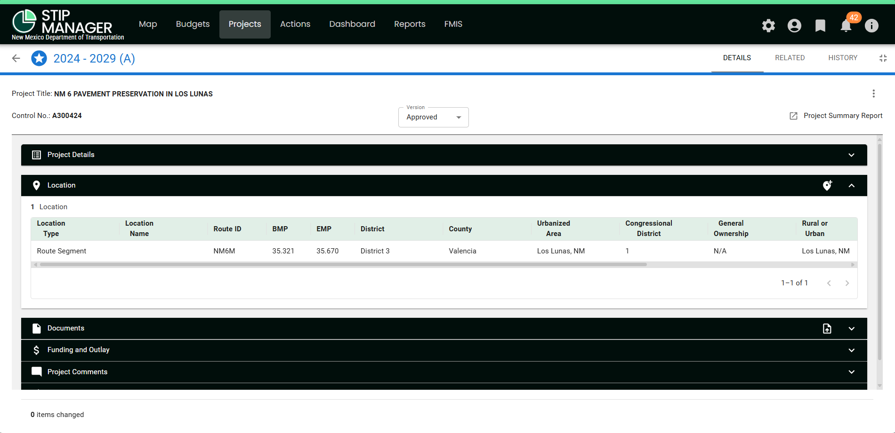Viewport: 895px width, 433px height.
Task: Select the 35.670 EMP value
Action: click(x=328, y=251)
